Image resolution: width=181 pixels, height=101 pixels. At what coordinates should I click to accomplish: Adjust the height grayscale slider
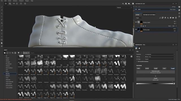pos(155,84)
